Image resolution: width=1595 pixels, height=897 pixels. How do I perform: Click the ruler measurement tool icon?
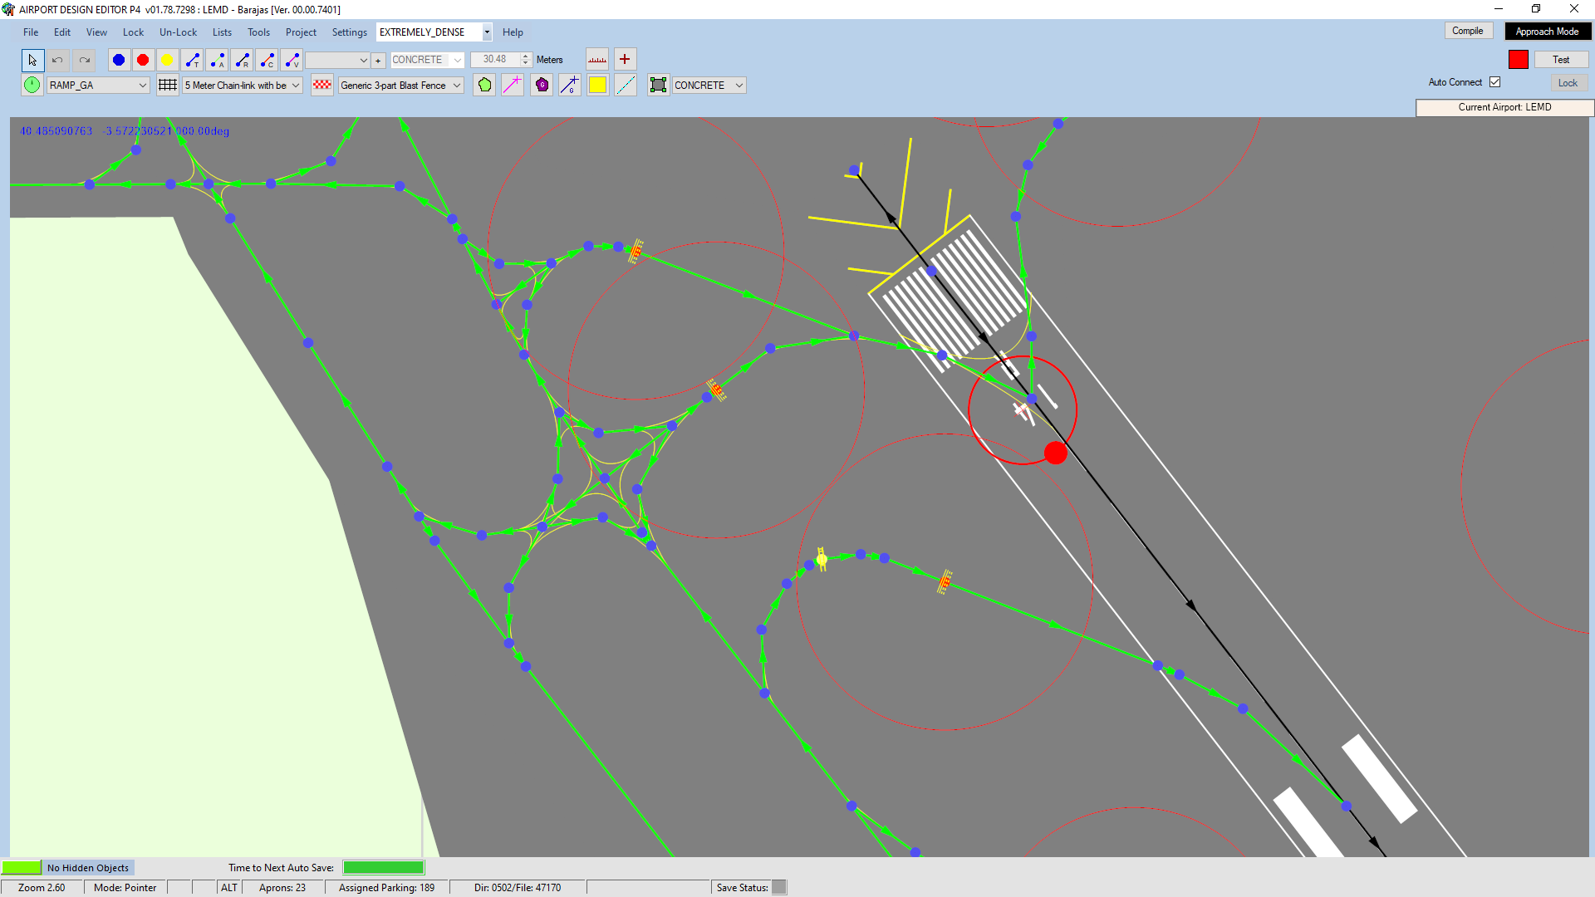coord(597,60)
